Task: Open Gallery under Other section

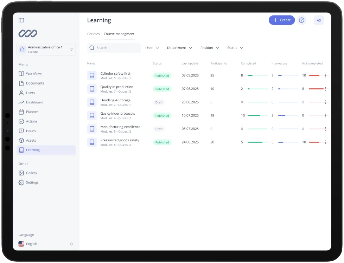Action: [x=31, y=173]
